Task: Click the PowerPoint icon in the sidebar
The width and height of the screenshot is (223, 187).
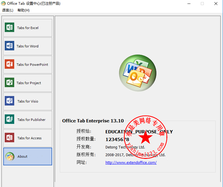Action: pos(9,64)
